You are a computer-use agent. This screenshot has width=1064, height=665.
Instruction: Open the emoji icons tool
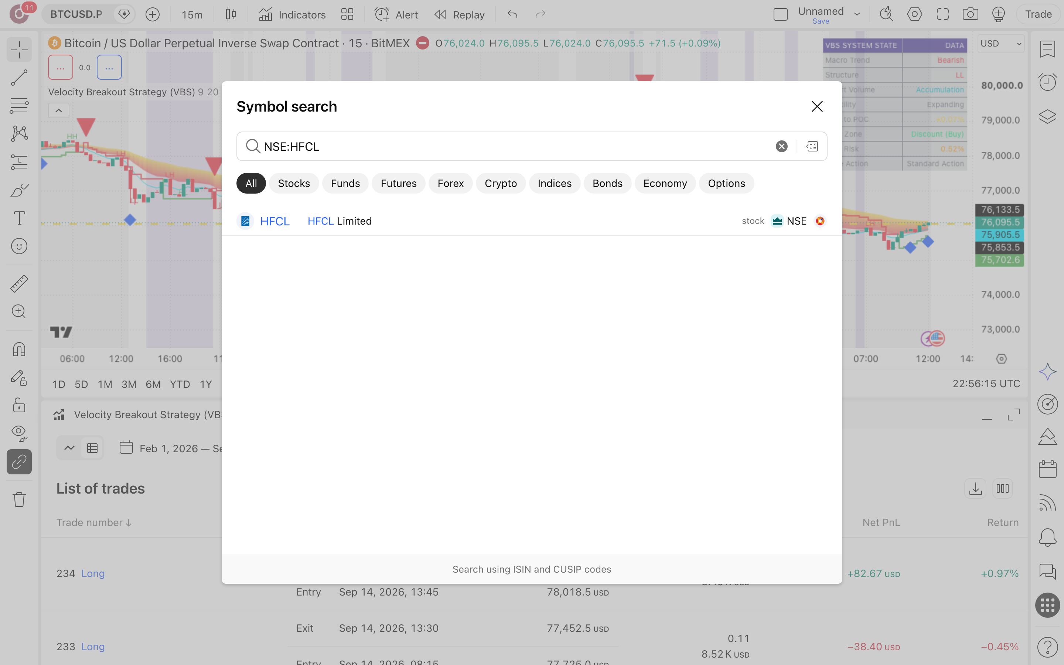[19, 246]
